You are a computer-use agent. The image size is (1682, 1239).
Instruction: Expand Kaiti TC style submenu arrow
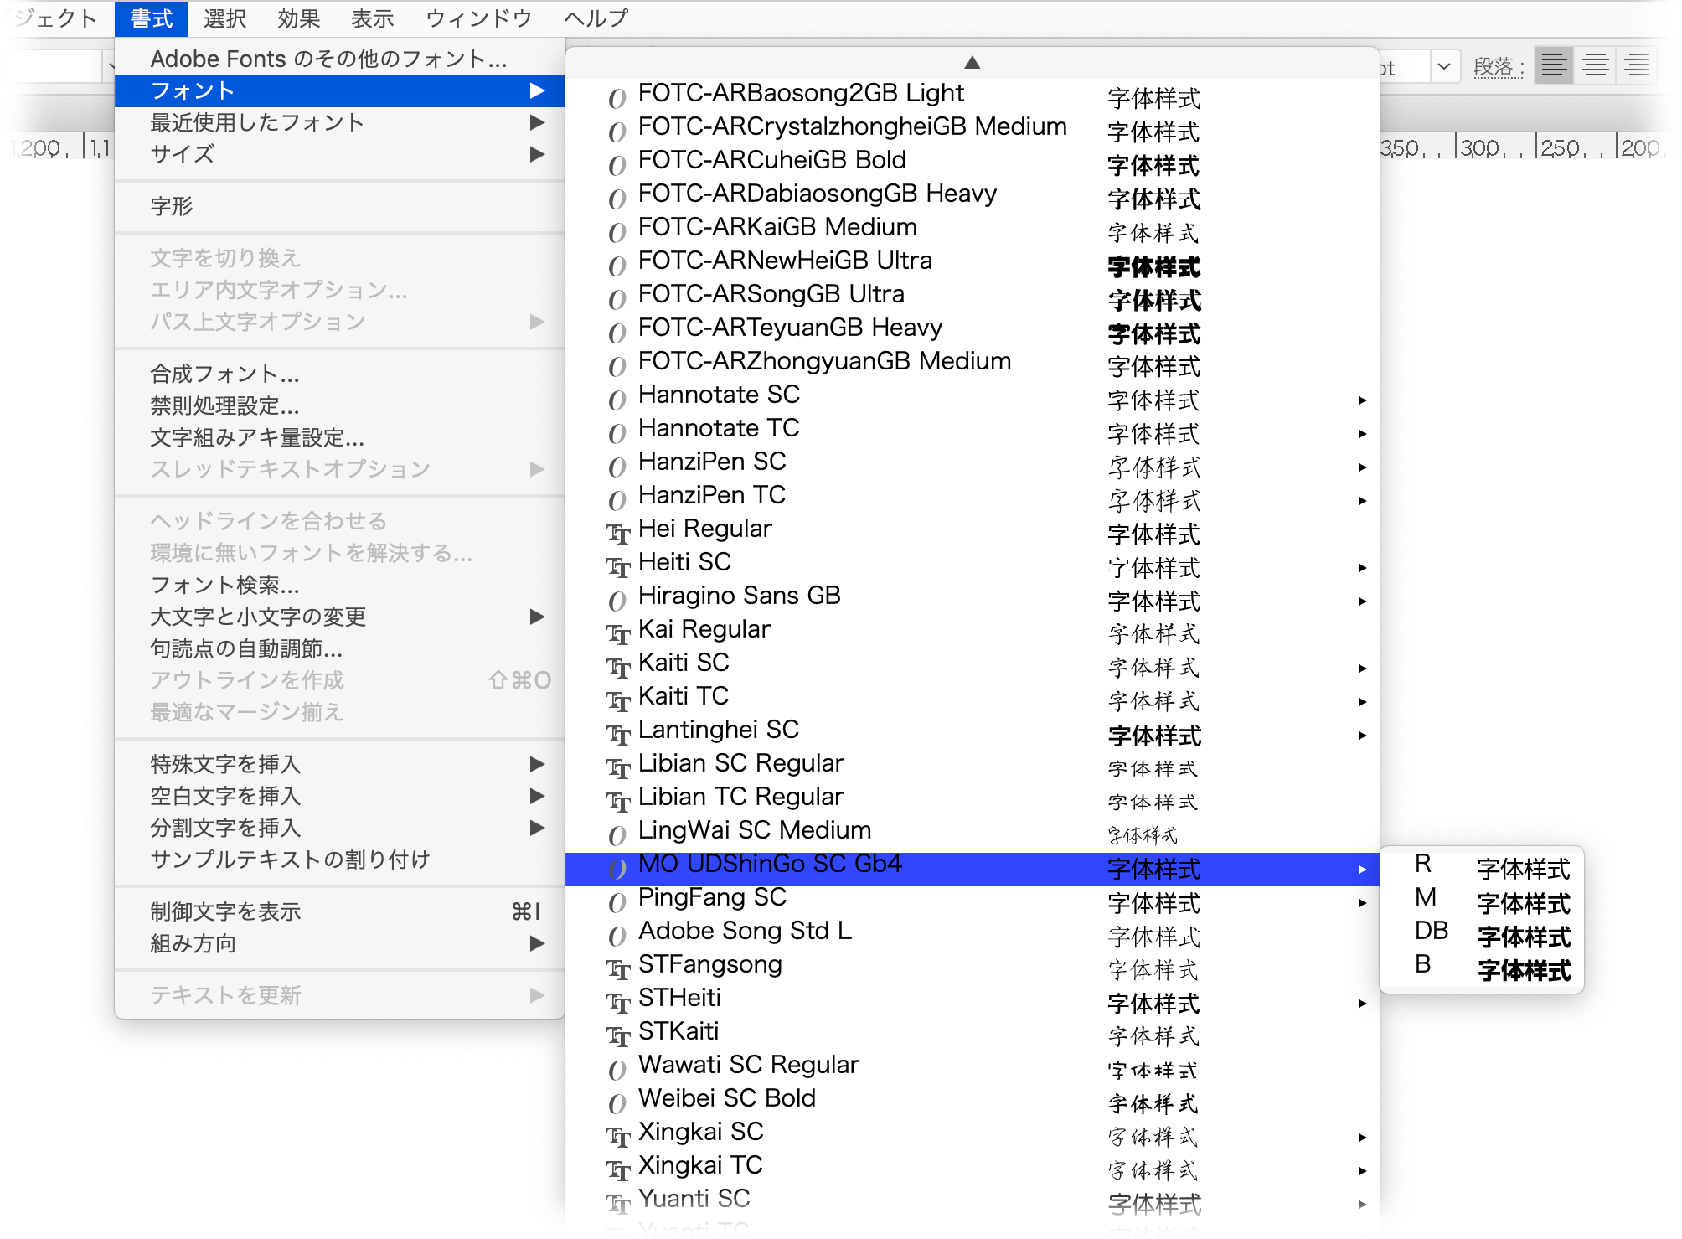(1362, 701)
